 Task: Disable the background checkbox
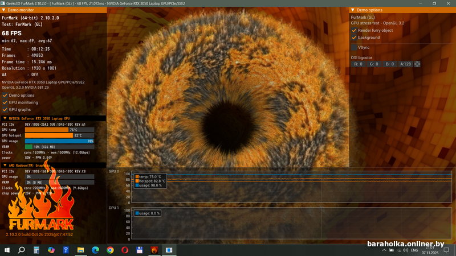(354, 38)
